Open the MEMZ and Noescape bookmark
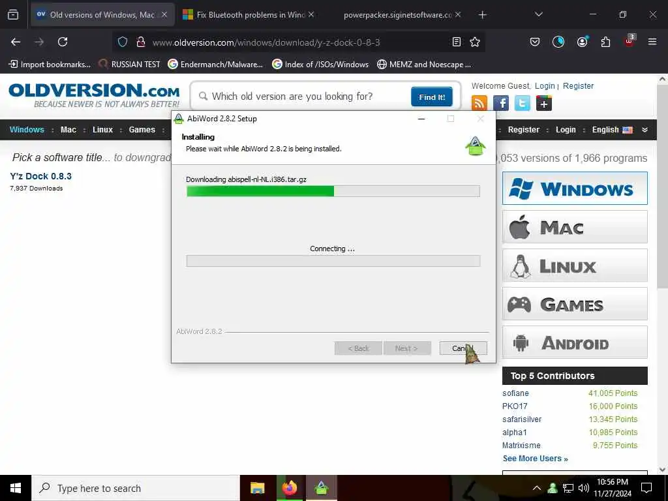668x501 pixels. click(x=424, y=65)
